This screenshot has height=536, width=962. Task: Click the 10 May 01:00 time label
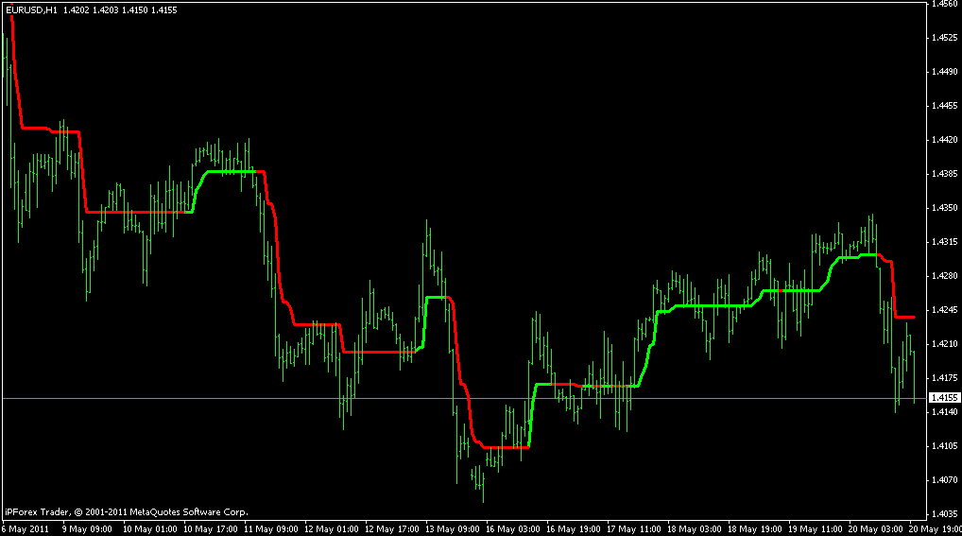[x=149, y=529]
